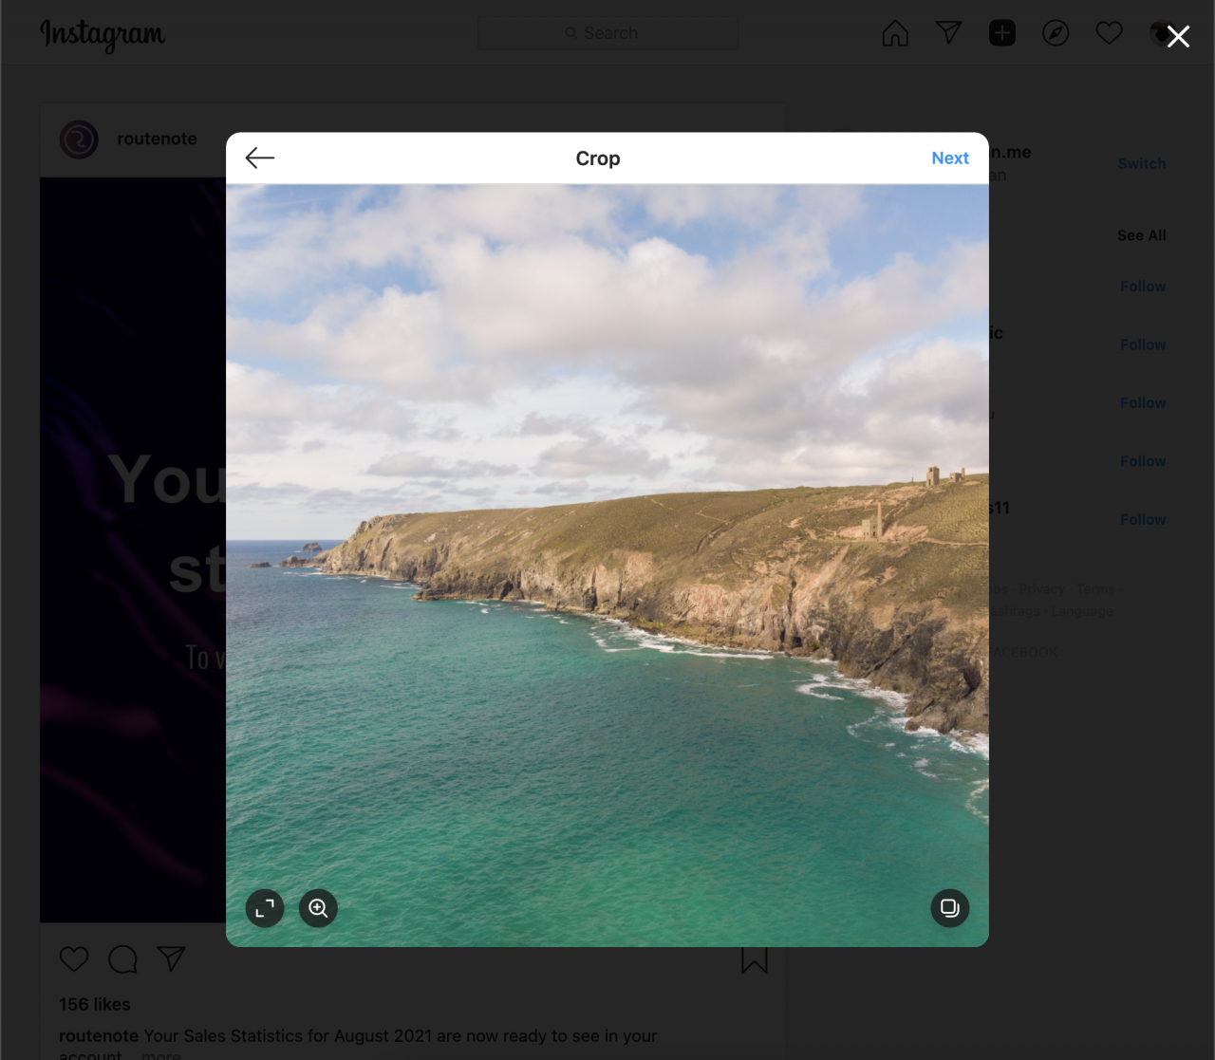Viewport: 1215px width, 1060px height.
Task: Like the routenote post with heart icon
Action: click(73, 958)
